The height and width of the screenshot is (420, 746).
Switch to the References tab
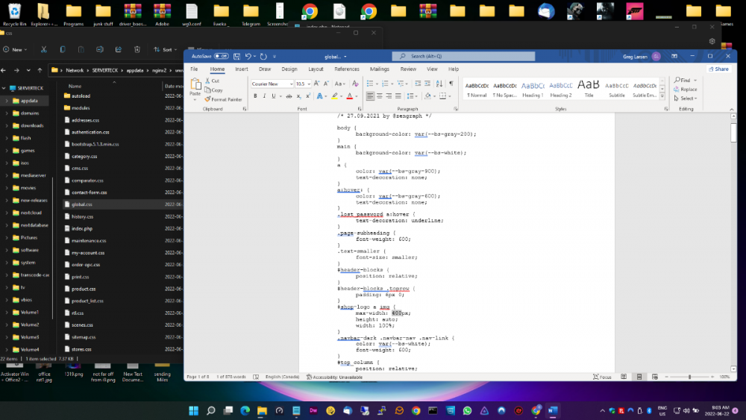[x=347, y=69]
